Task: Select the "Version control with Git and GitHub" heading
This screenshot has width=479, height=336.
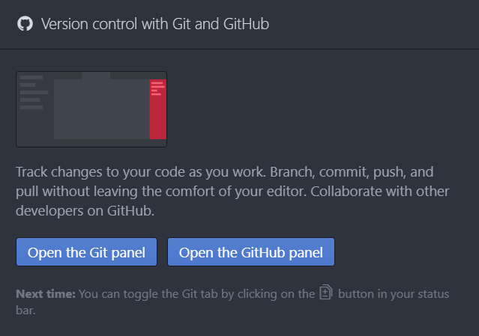Action: click(x=155, y=24)
